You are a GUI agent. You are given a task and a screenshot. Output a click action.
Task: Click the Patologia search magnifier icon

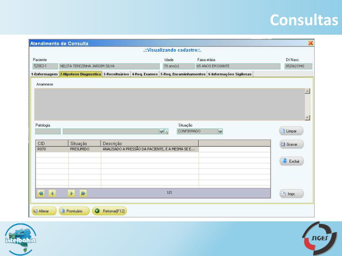point(166,131)
